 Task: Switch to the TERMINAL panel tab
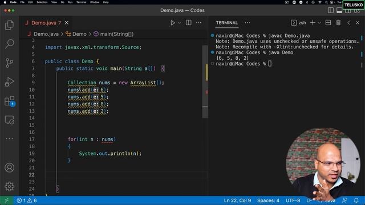click(227, 23)
